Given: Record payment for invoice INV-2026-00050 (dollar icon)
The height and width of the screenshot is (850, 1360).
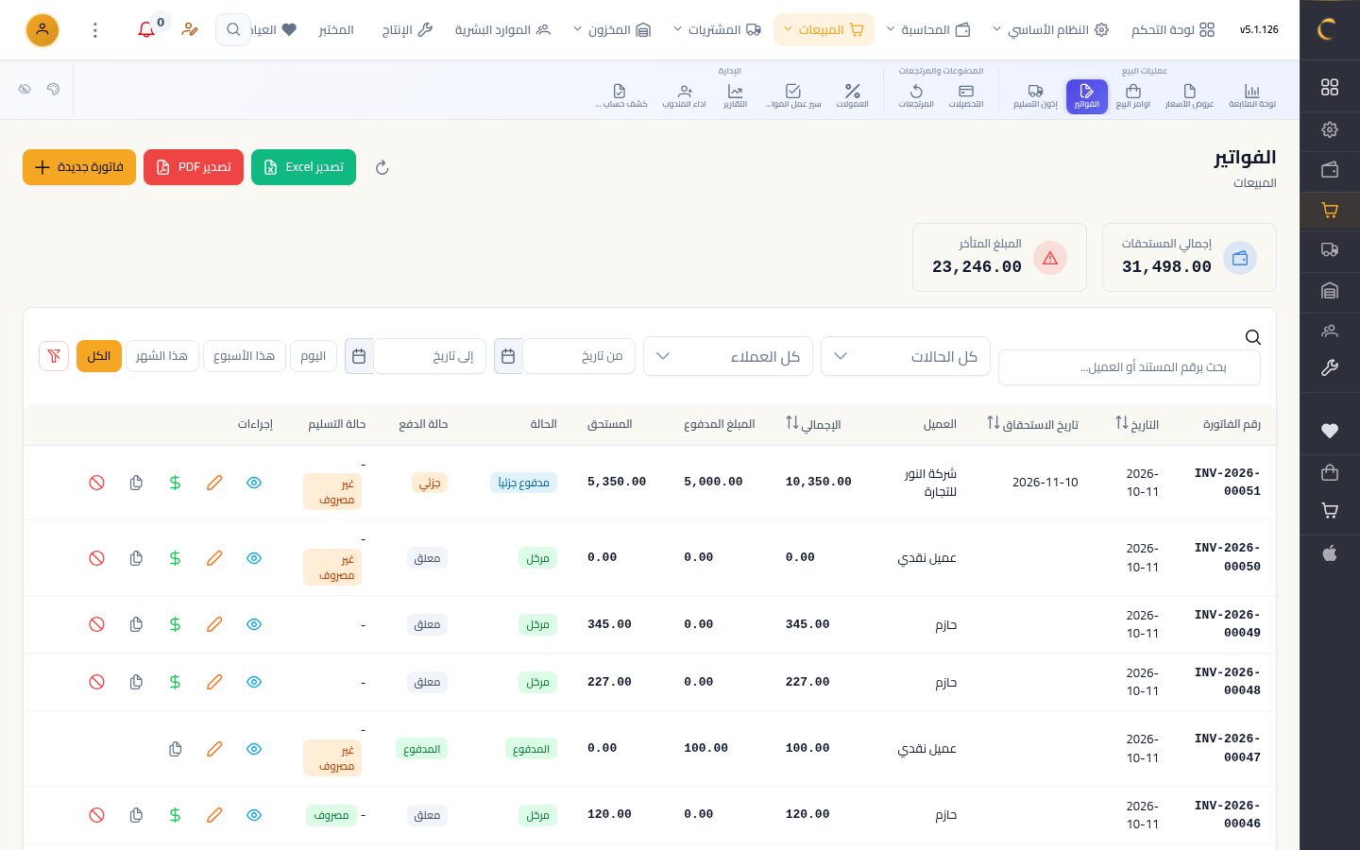Looking at the screenshot, I should click(x=175, y=558).
